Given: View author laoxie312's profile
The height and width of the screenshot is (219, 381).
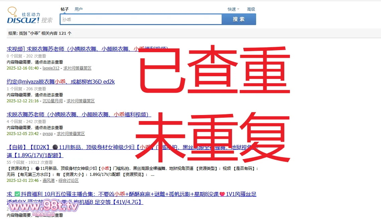Looking at the screenshot, I should (x=51, y=68).
